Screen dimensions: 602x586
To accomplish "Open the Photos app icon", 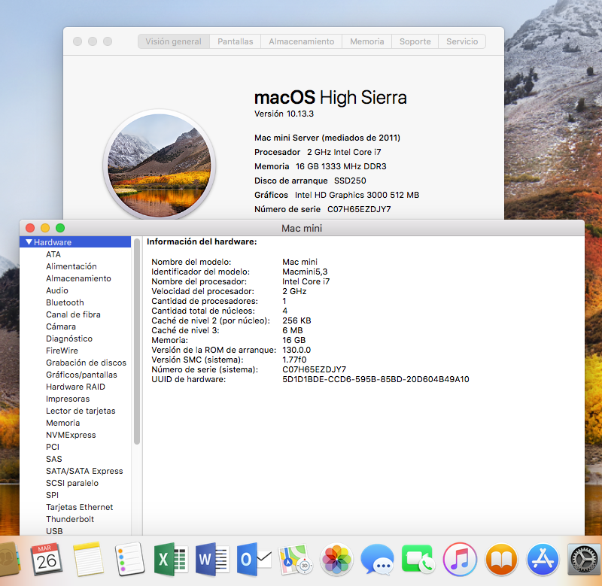I will tap(337, 560).
